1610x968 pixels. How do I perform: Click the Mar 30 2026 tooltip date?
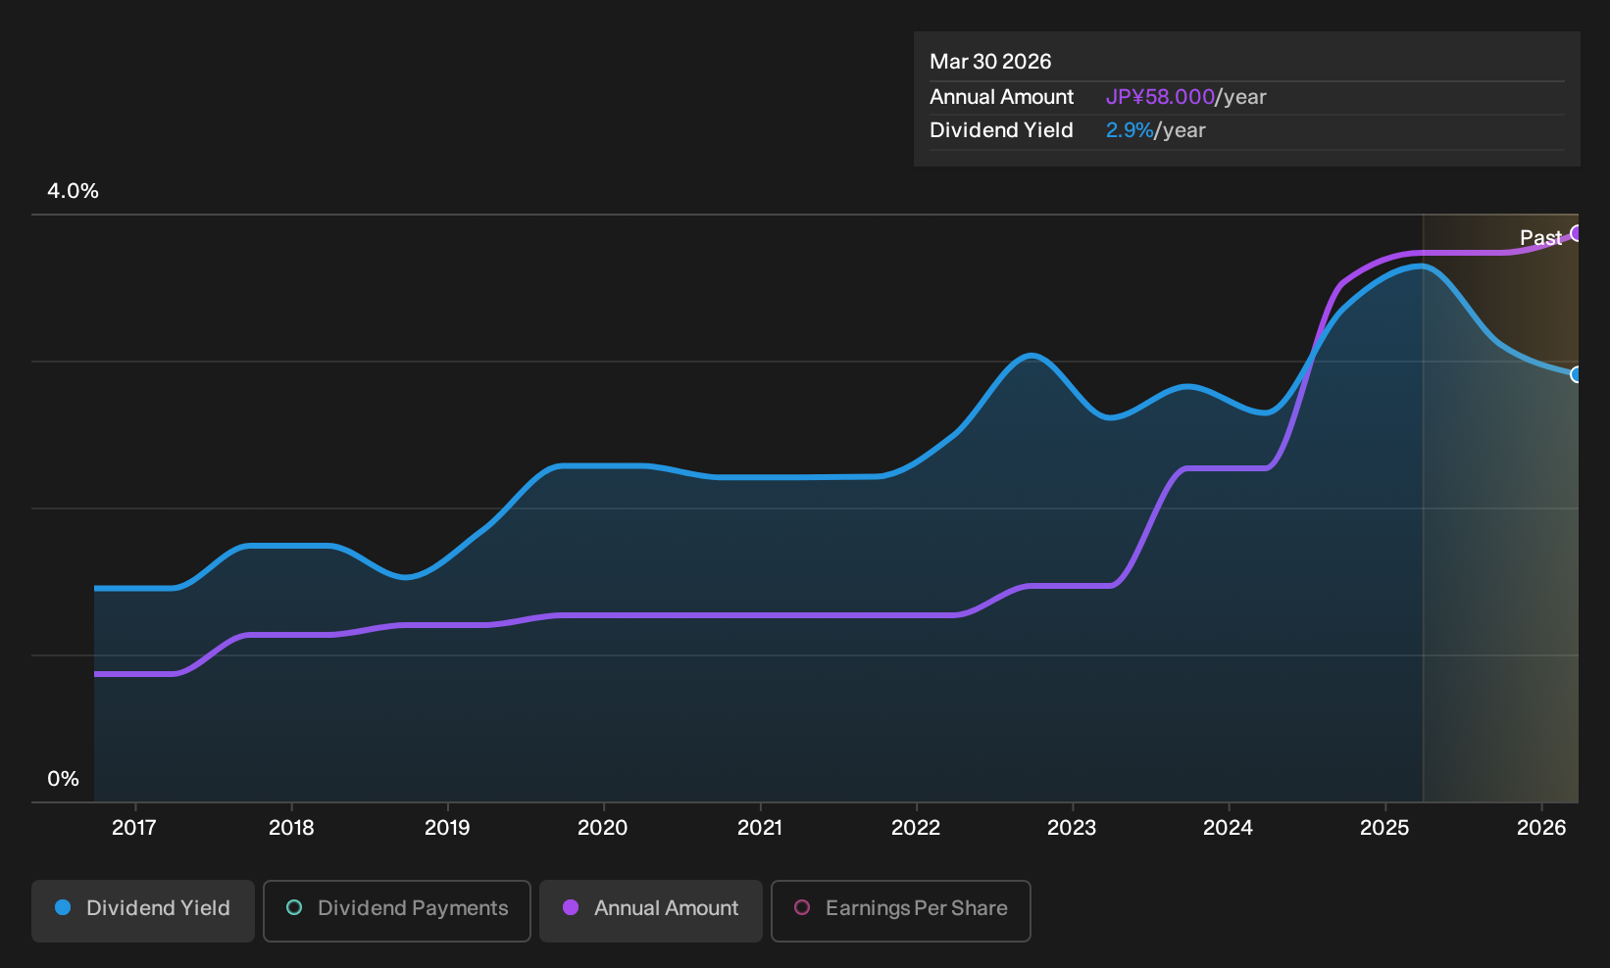pos(990,62)
